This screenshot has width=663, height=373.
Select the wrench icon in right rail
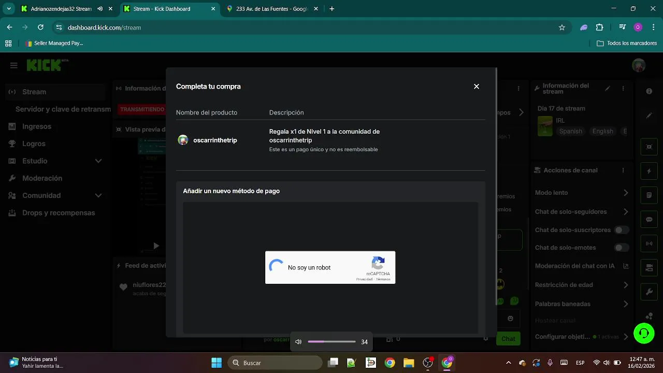(649, 292)
